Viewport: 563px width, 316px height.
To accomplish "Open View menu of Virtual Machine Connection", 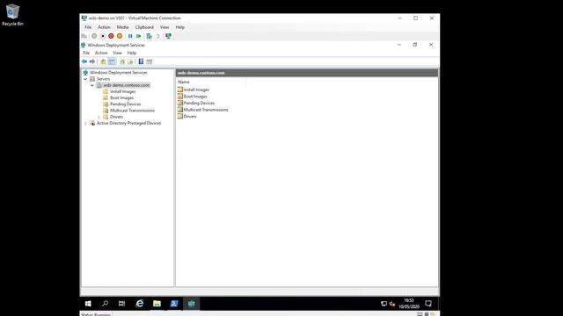I will point(165,27).
